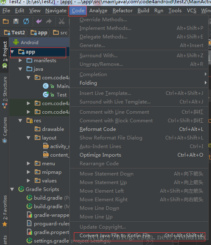Select the proguard-rules file
This screenshot has width=211, height=245.
click(48, 224)
